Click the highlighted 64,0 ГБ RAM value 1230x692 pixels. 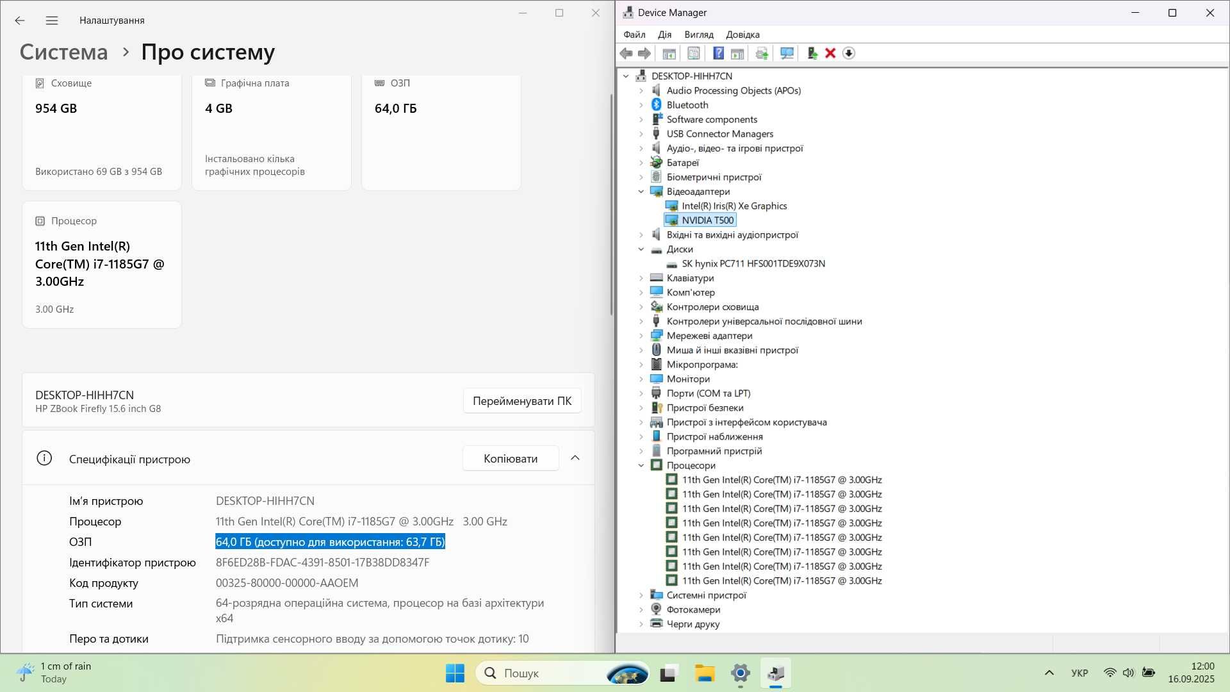point(330,542)
